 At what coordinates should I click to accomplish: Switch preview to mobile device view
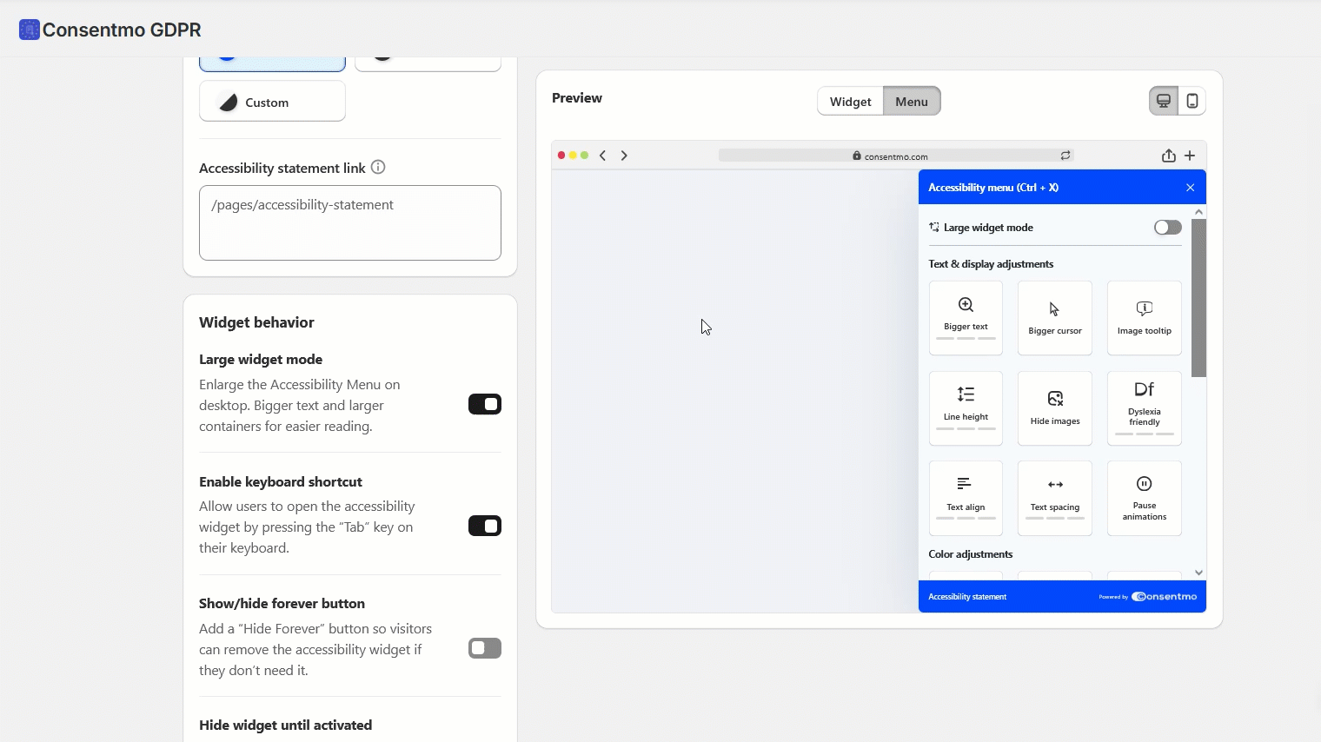(1192, 102)
